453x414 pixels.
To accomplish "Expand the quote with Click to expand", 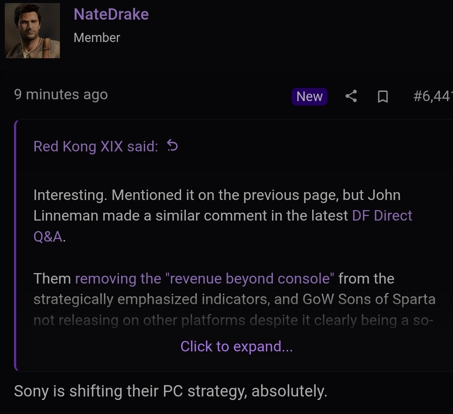I will tap(237, 346).
